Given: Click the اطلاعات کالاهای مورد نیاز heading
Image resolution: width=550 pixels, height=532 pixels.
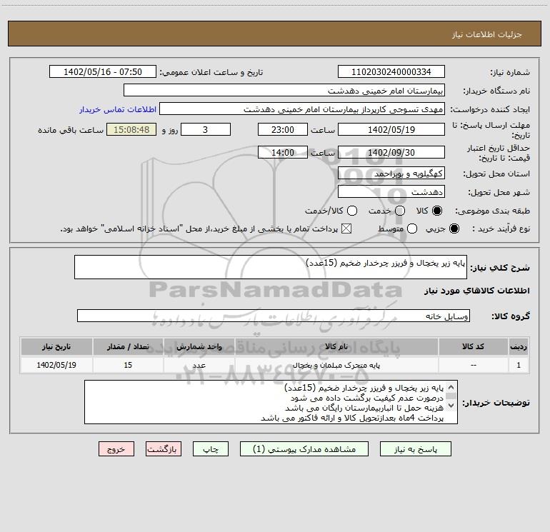Looking at the screenshot, I should click(477, 291).
